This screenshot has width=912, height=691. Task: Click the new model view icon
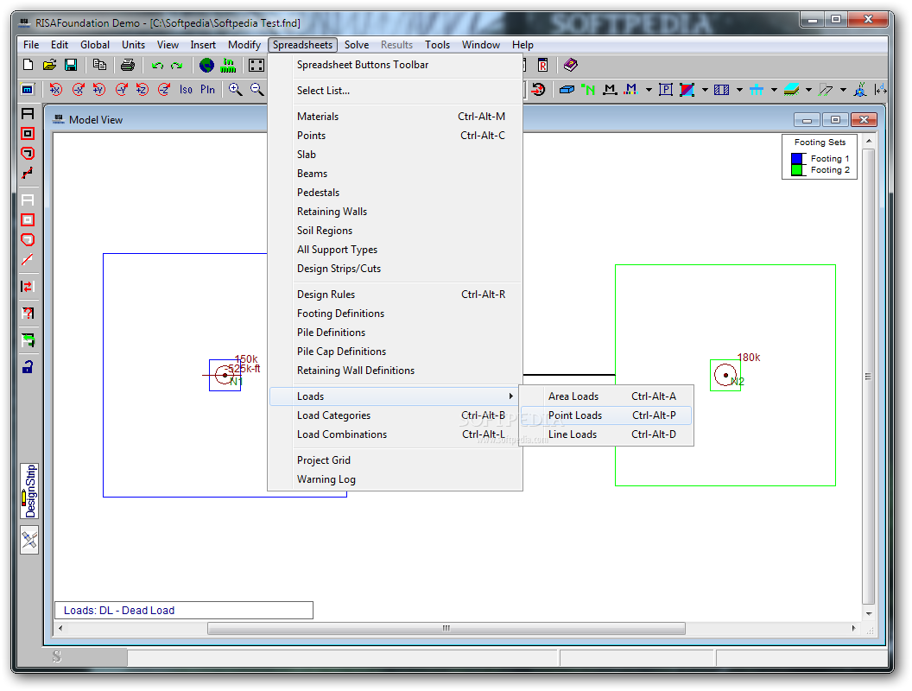click(x=28, y=90)
